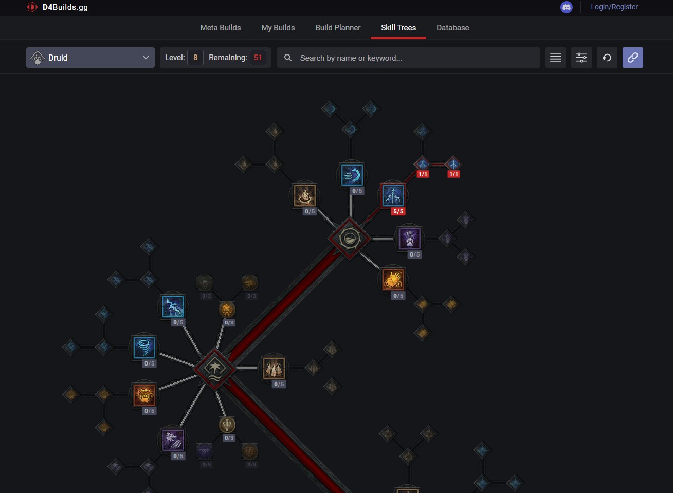This screenshot has height=493, width=673.
Task: Select the Claw purple paw skill icon
Action: pos(410,239)
